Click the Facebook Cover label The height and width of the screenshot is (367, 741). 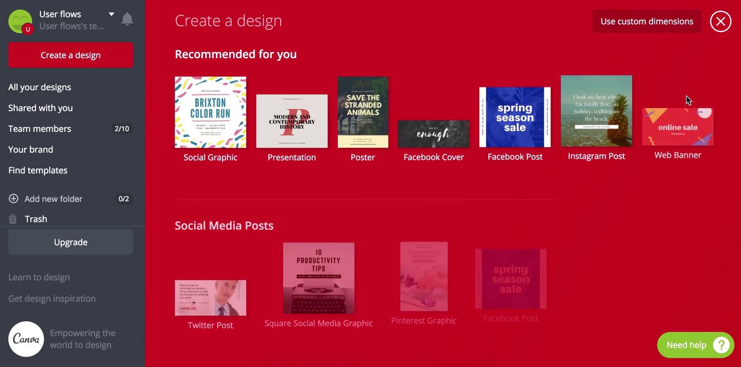[x=433, y=157]
